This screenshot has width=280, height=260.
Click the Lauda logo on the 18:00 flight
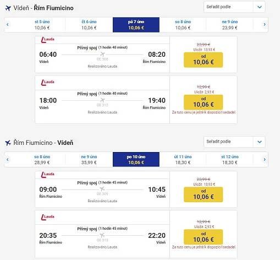(47, 83)
